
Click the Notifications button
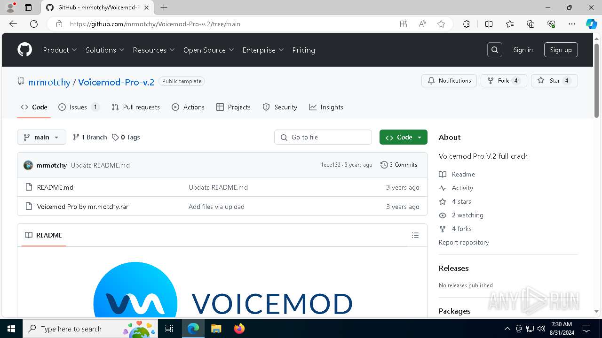pos(449,81)
